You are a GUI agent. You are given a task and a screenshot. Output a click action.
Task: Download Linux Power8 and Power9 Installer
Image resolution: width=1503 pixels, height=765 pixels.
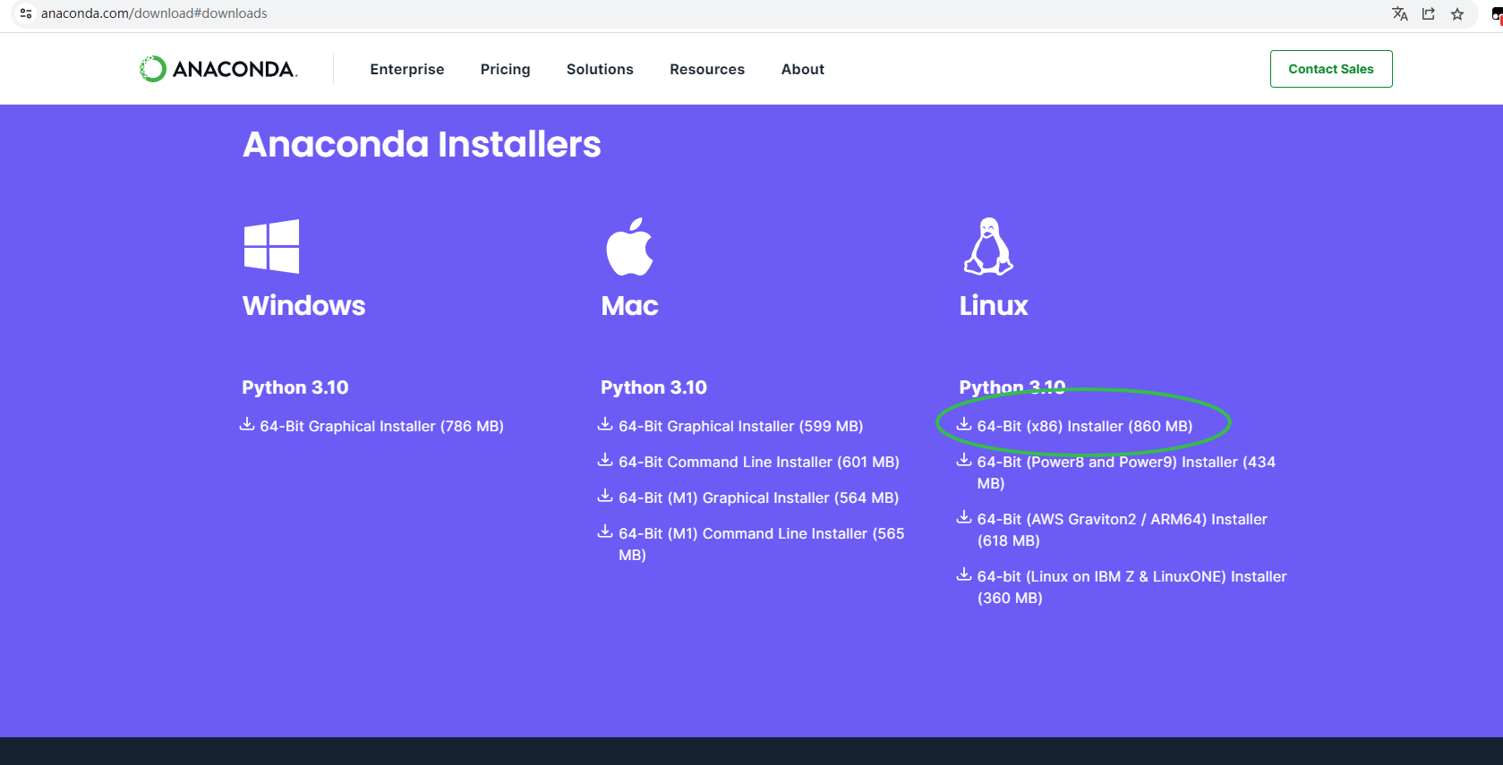1126,472
